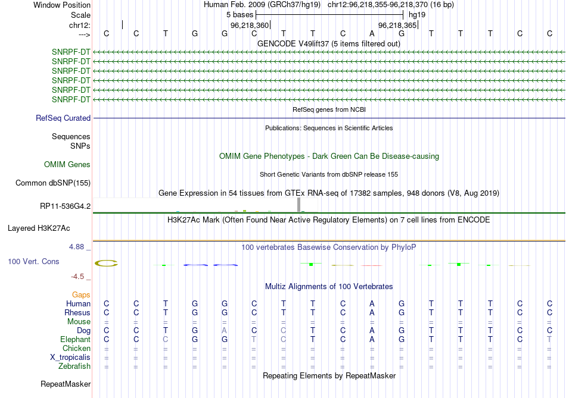
Task: Click the RefSeq Curated track label
Action: [x=63, y=118]
